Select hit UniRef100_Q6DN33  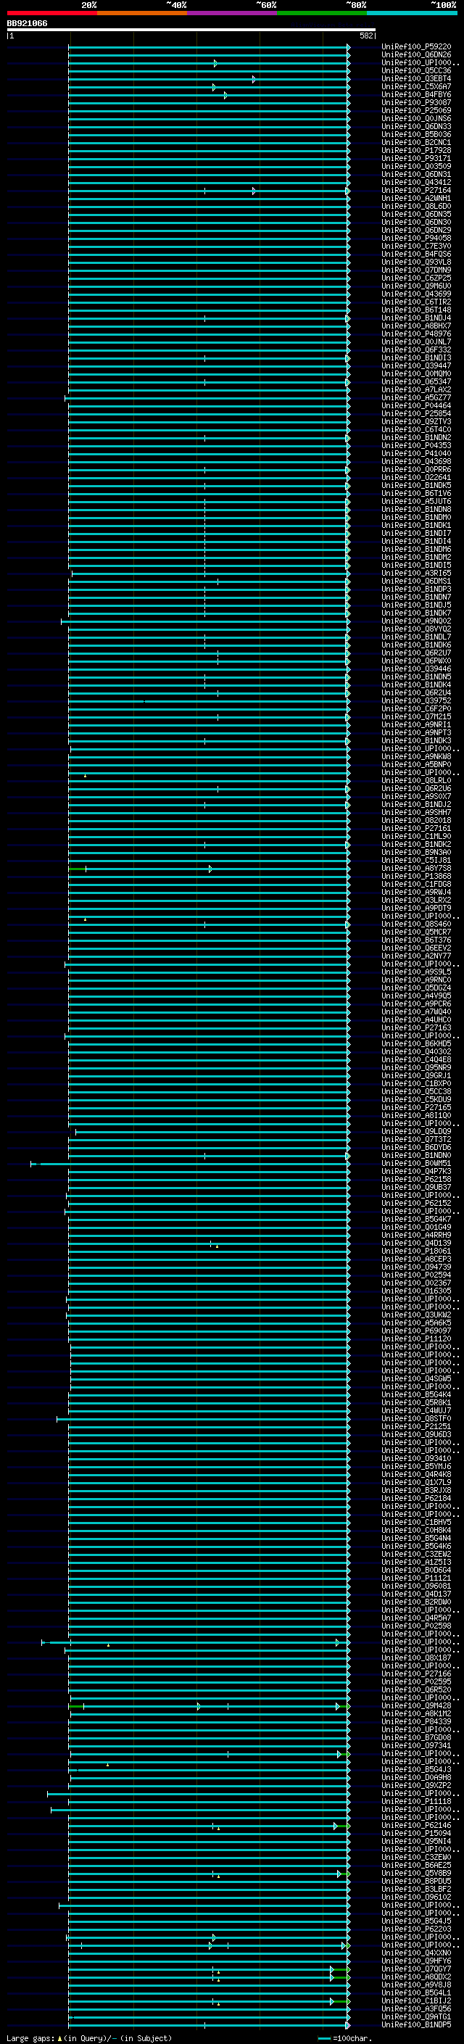click(x=416, y=126)
